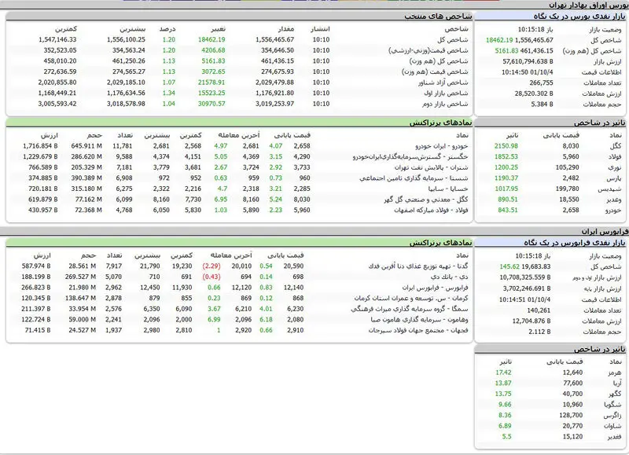Click closing price 128,700 for زاگرس
This screenshot has width=629, height=455.
coord(571,416)
